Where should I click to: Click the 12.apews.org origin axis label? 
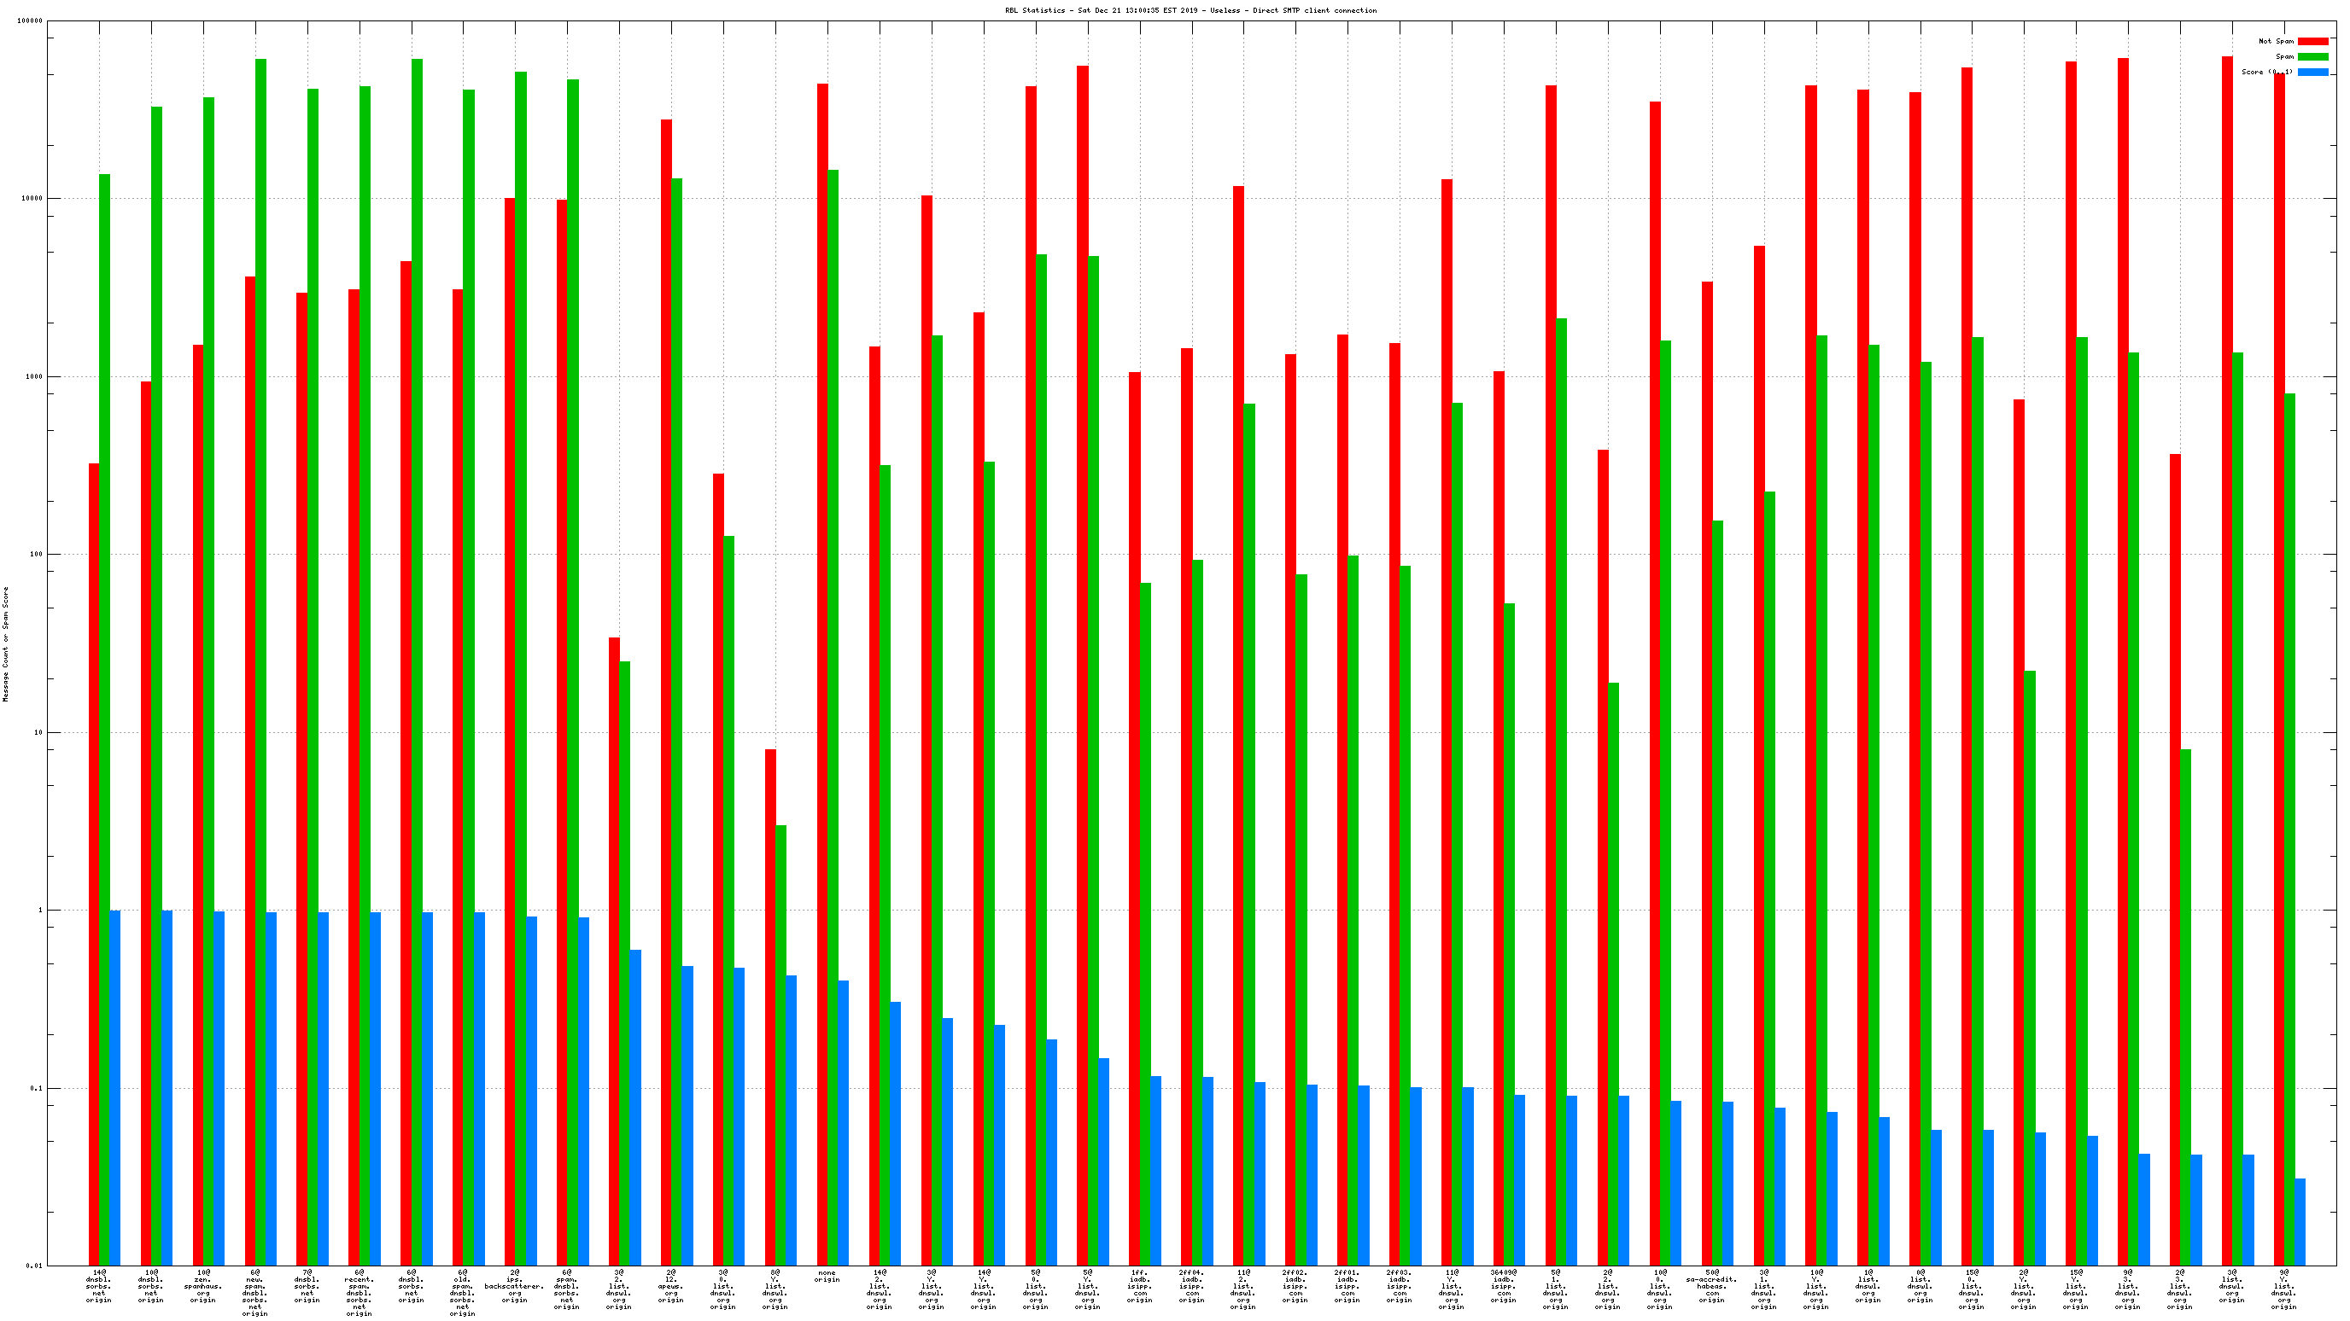[670, 1286]
